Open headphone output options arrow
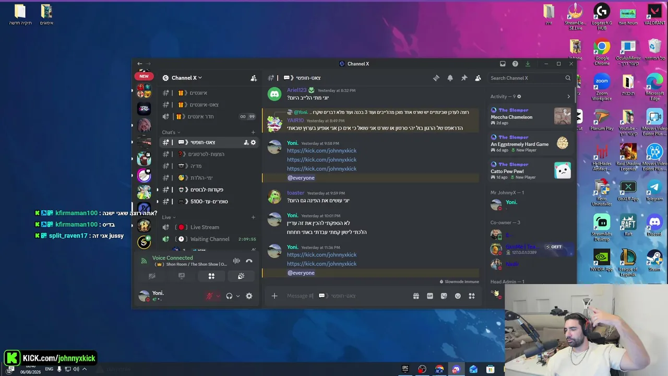 pos(237,296)
